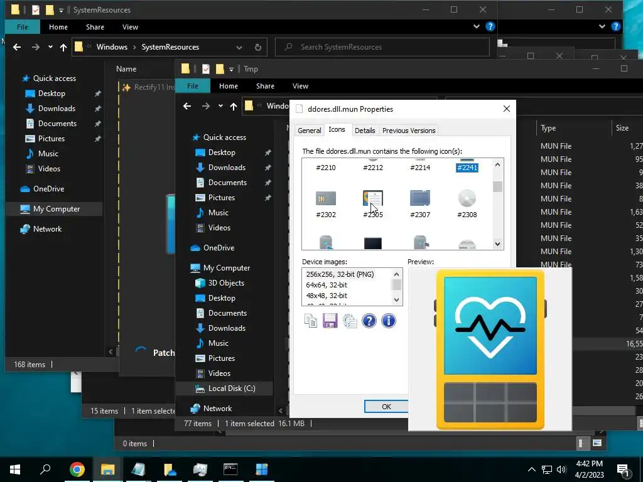Viewport: 643px width, 482px height.
Task: Click refresh button in SystemResources address bar
Action: [x=258, y=47]
